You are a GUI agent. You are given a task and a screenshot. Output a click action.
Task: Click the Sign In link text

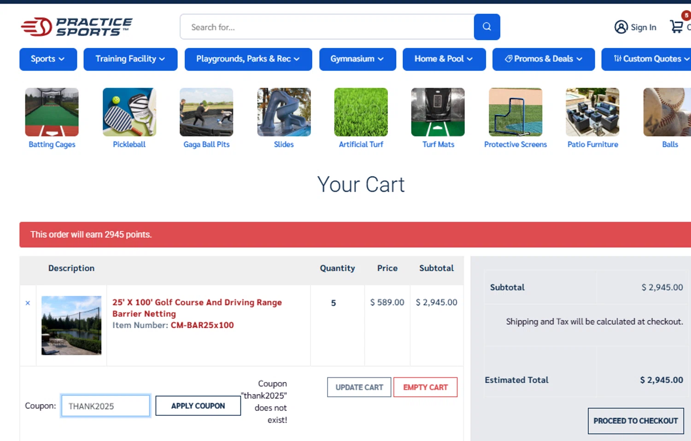643,28
